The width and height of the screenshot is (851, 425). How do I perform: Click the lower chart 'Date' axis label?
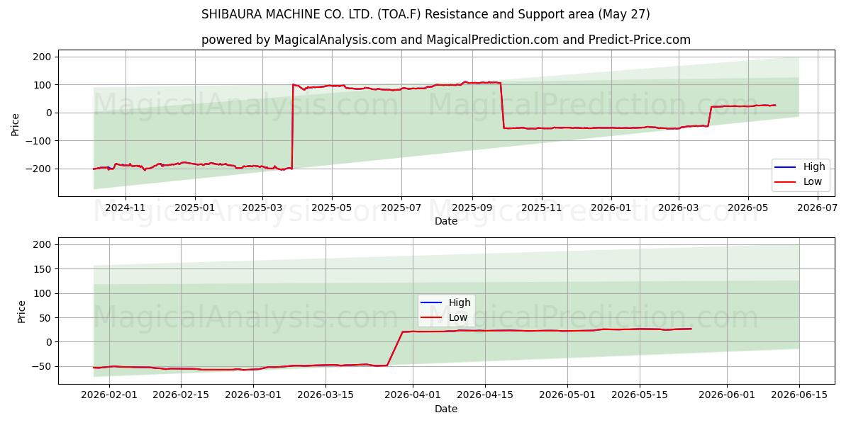446,409
